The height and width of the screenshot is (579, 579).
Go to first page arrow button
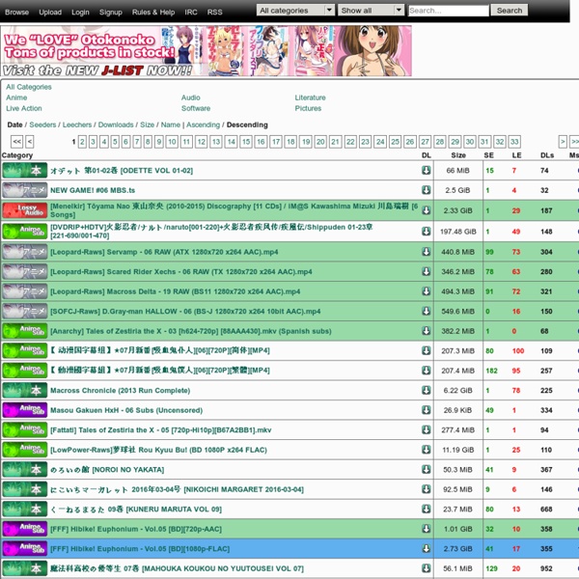(17, 142)
